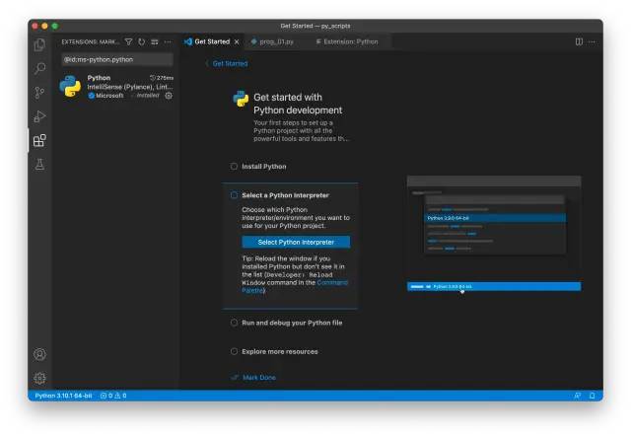Screen dimensions: 631x438
Task: Toggle the Install Python step circle
Action: tap(234, 167)
